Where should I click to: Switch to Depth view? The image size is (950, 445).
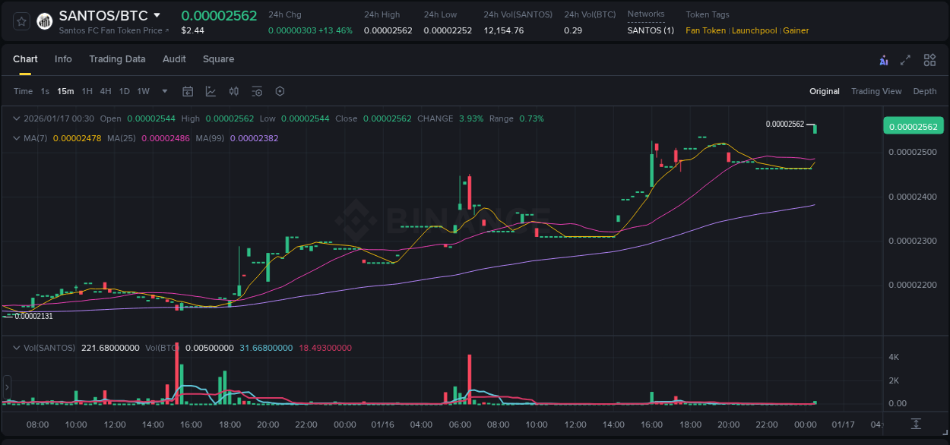(x=924, y=91)
